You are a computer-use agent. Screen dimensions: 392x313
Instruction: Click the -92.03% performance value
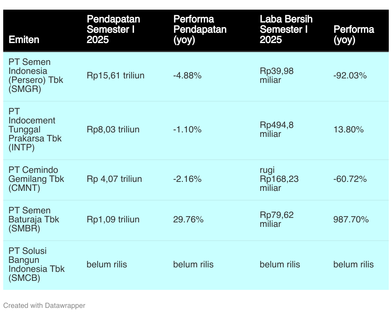click(350, 76)
